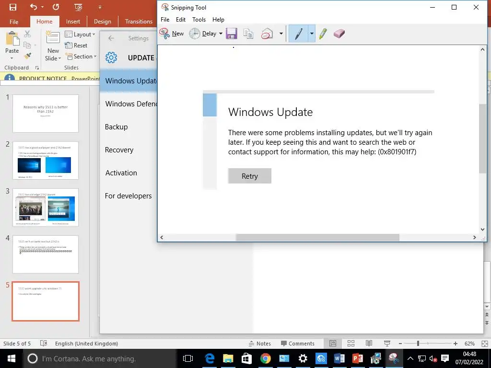Open the Windows Start menu
Viewport: 491px width, 368px height.
click(x=12, y=358)
